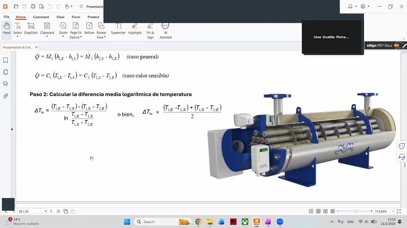Open the zoom percentage dropdown 113.50%
This screenshot has width=407, height=228.
coord(393,211)
